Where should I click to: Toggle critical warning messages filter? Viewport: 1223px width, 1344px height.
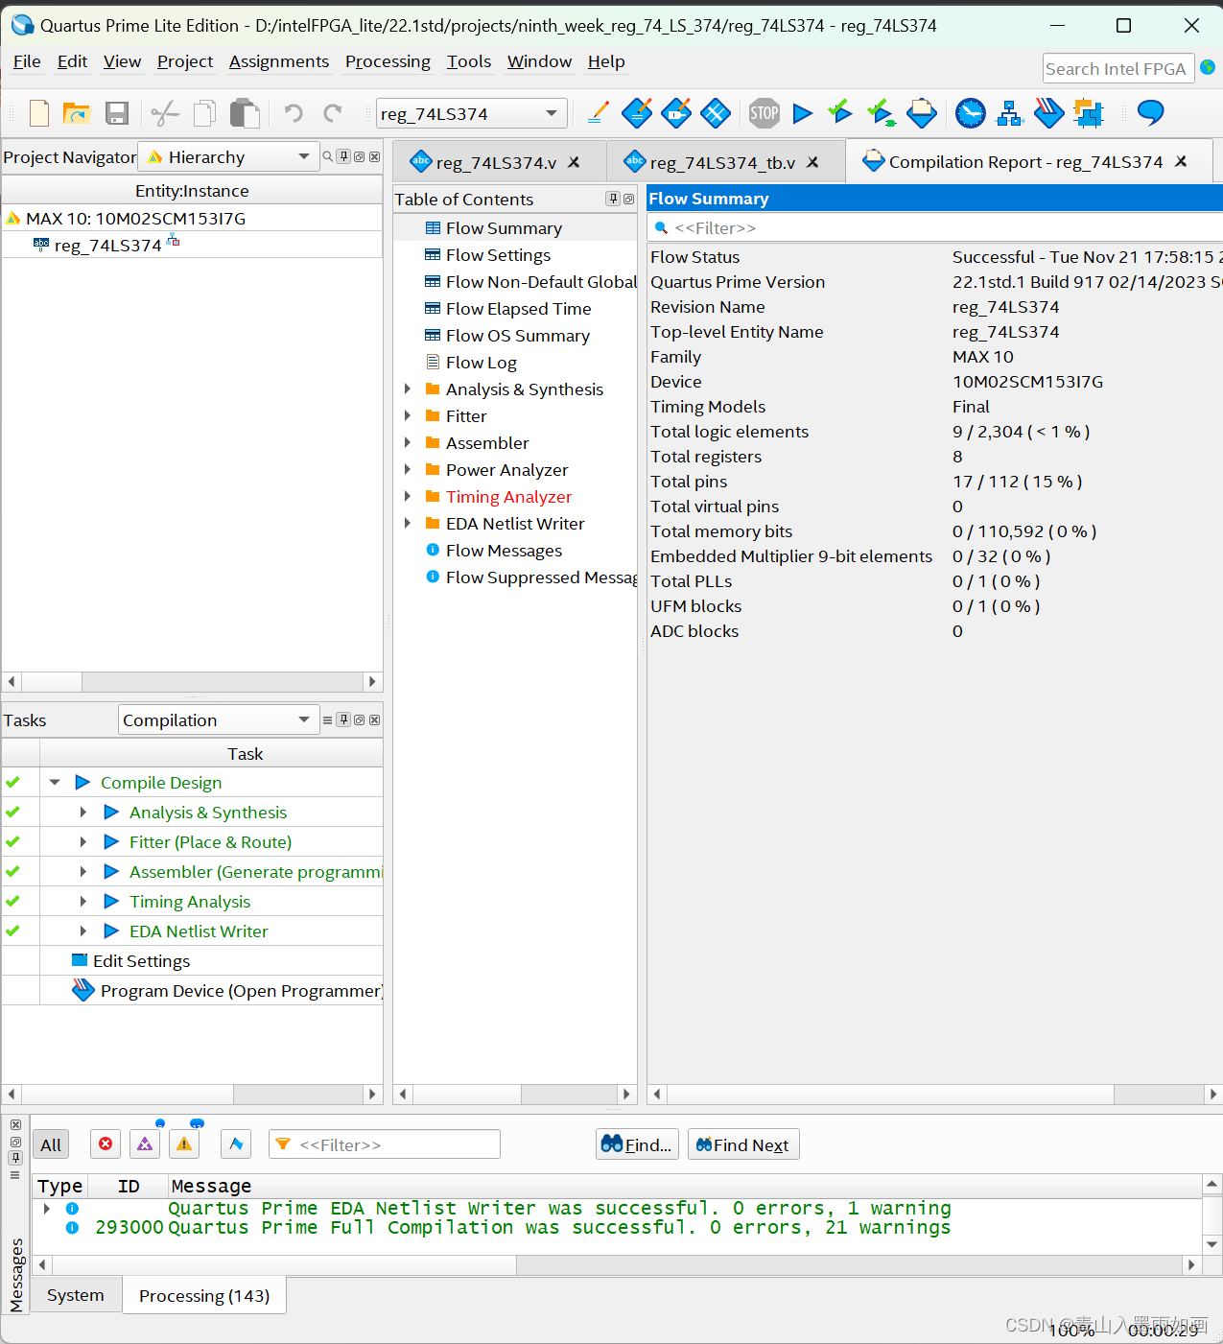tap(145, 1144)
